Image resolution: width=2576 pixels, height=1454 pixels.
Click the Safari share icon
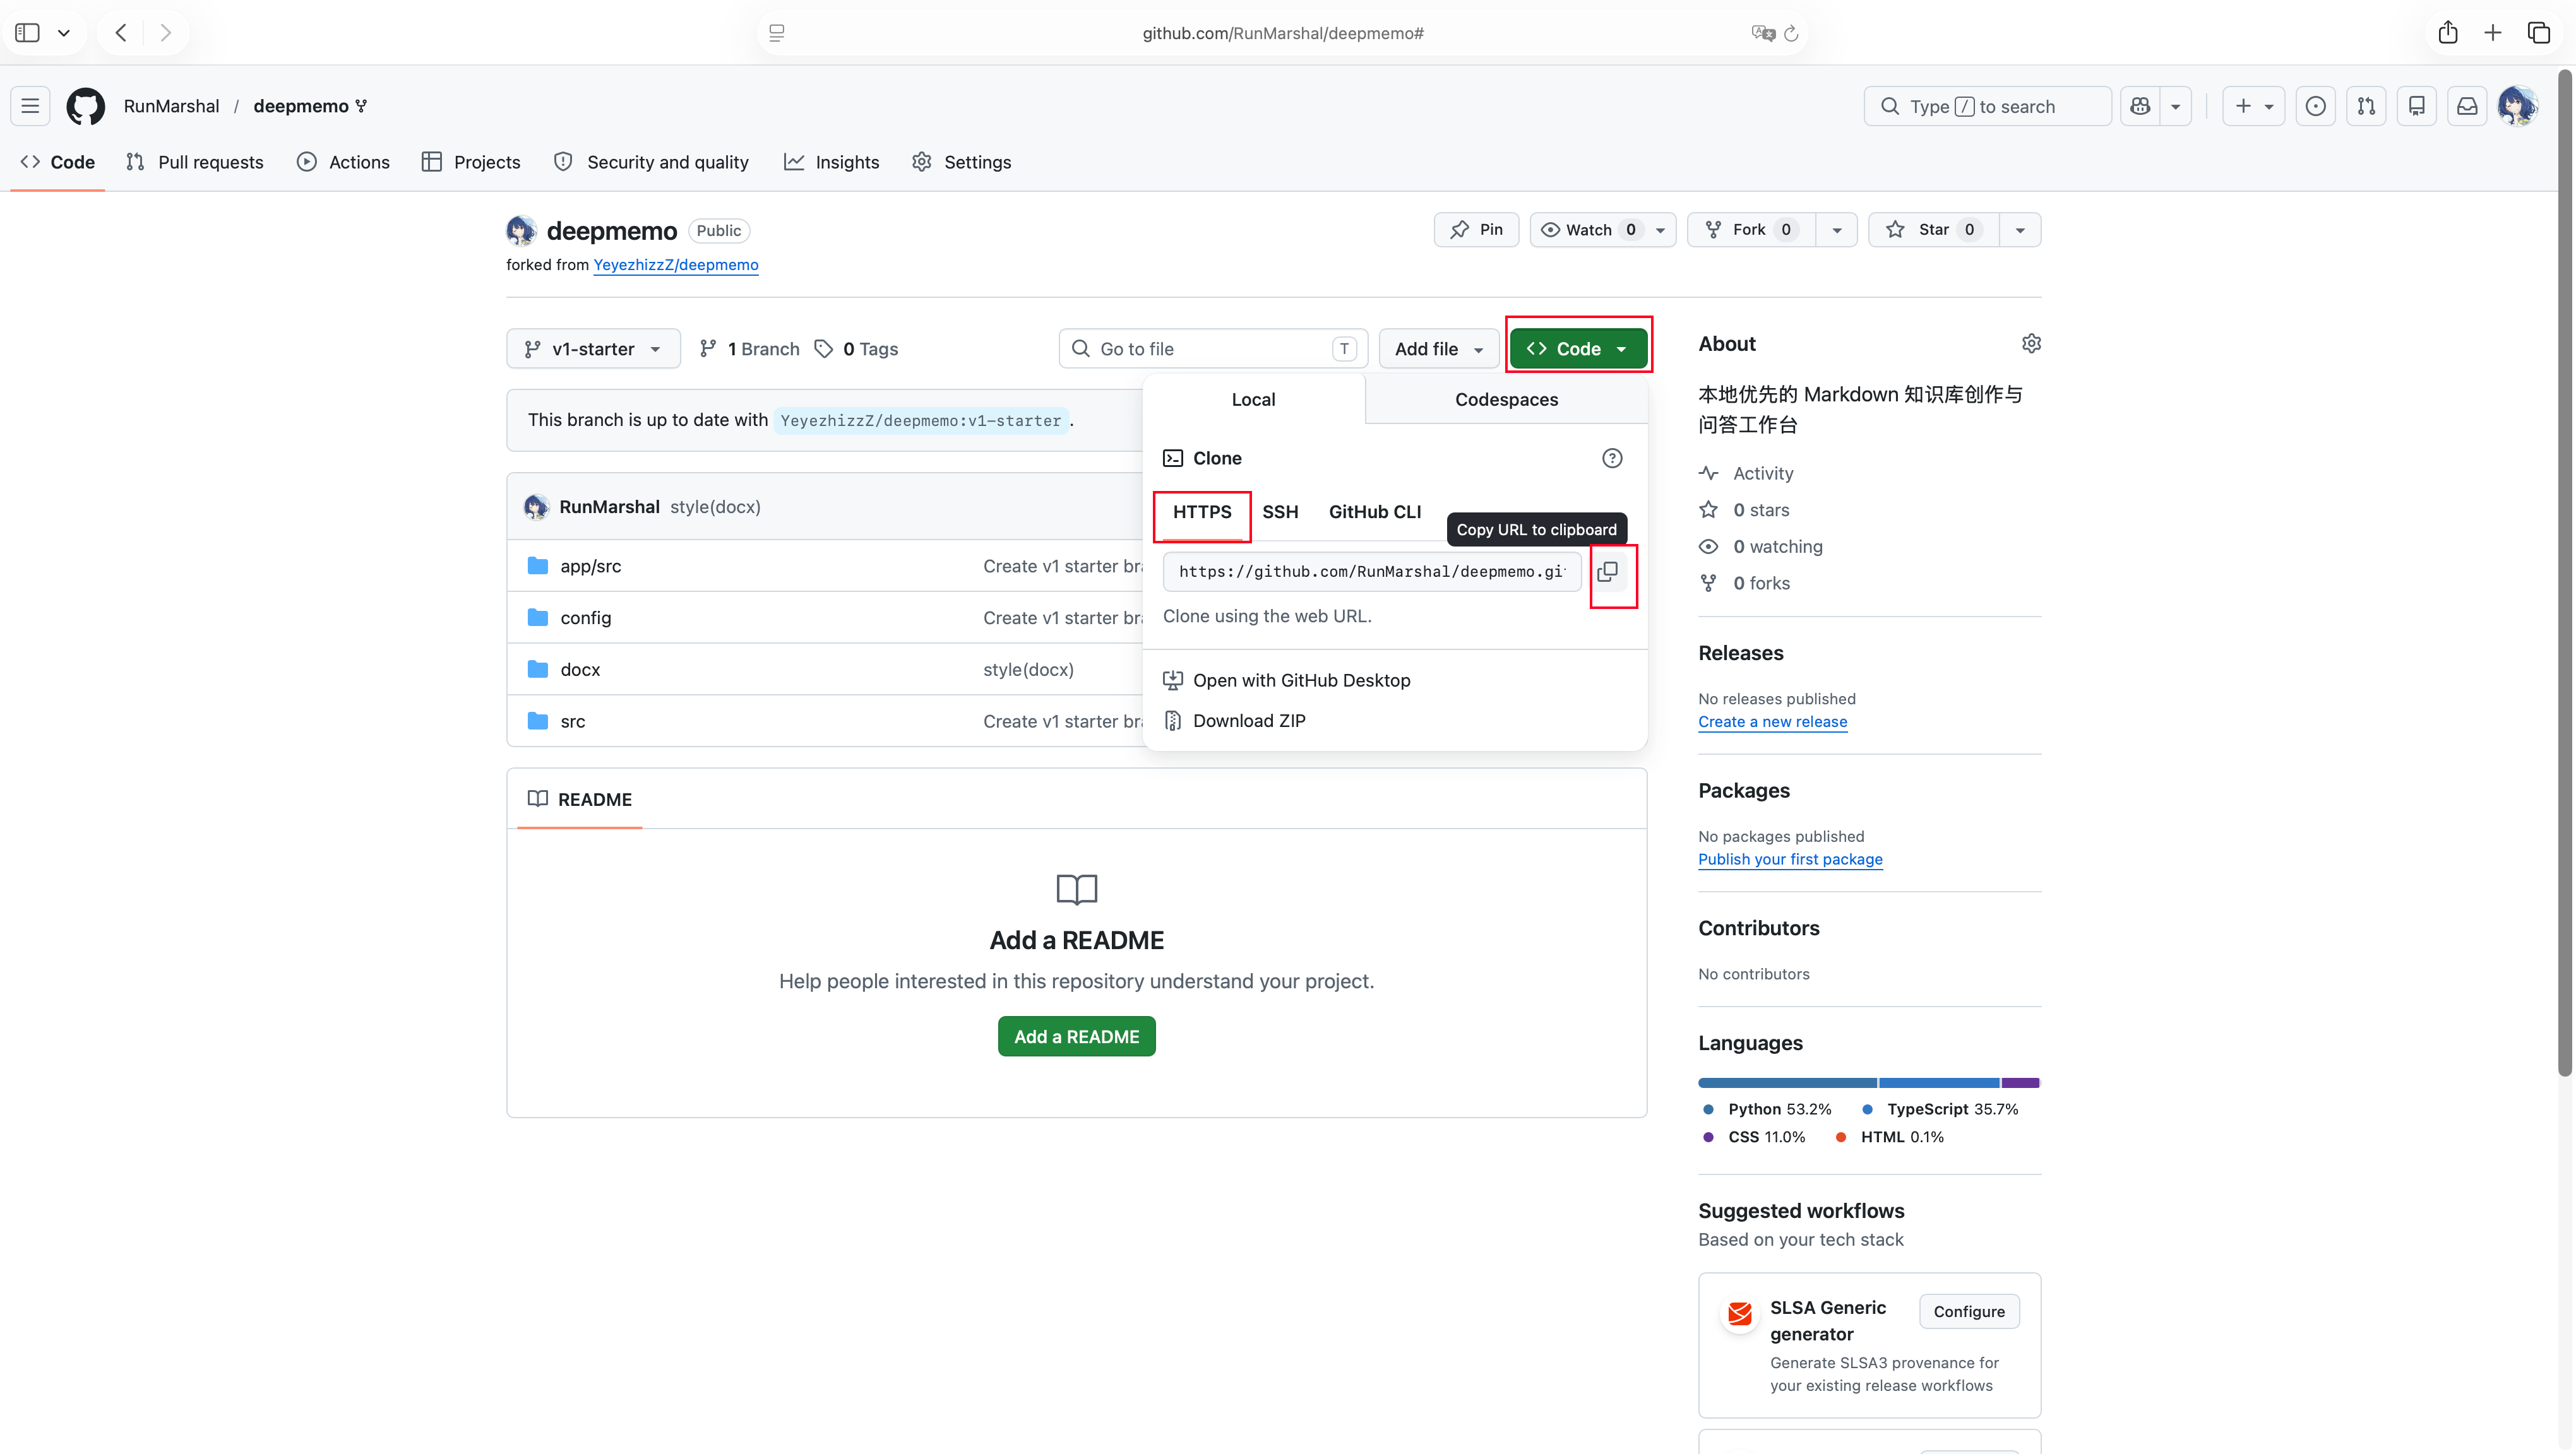[2448, 33]
